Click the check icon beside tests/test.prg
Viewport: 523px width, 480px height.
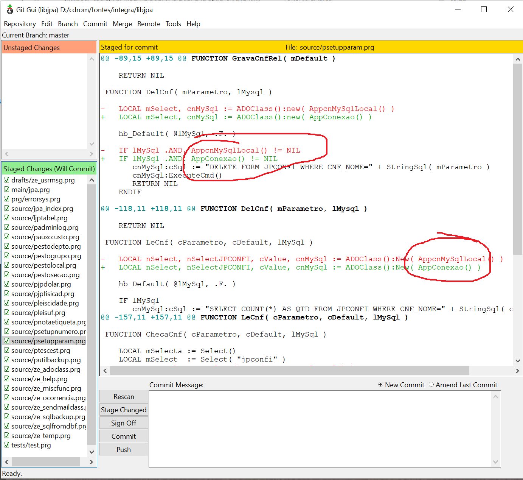(7, 445)
